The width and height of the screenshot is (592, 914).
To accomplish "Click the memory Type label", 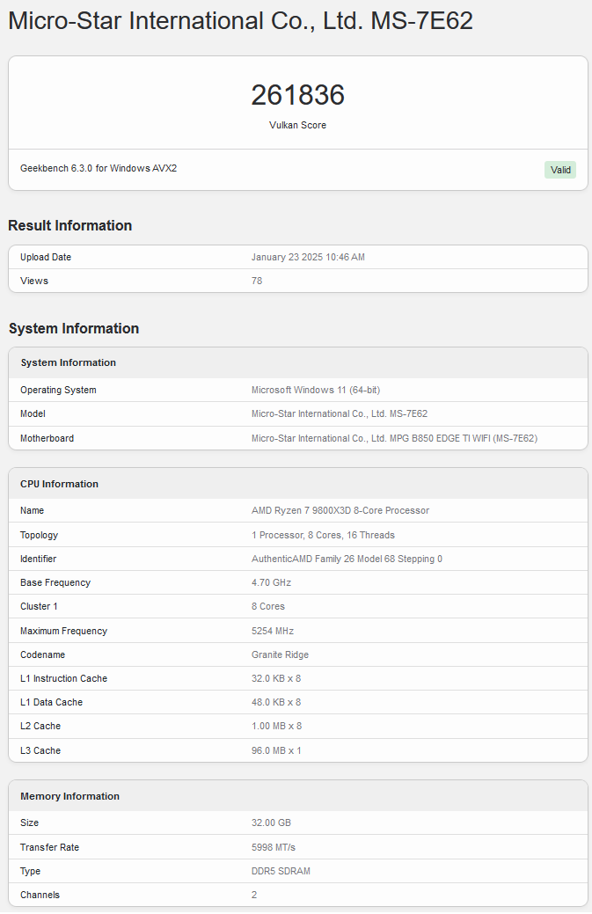I will click(30, 872).
